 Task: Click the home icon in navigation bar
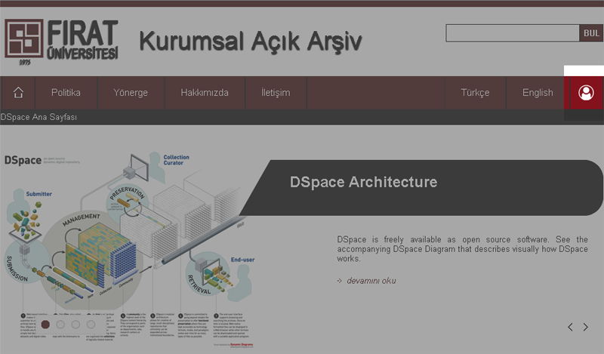[18, 92]
